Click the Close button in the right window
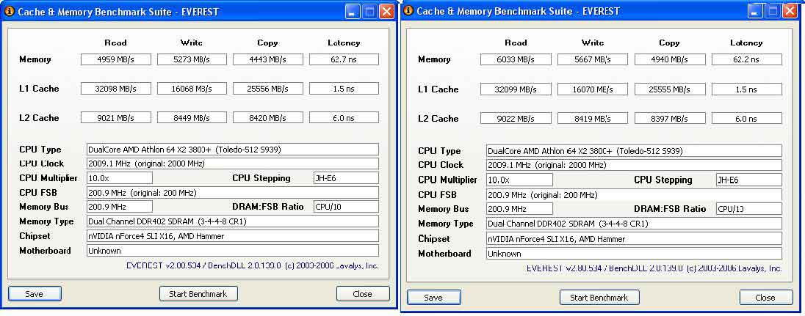Viewport: 805px width, 316px height. [x=765, y=297]
